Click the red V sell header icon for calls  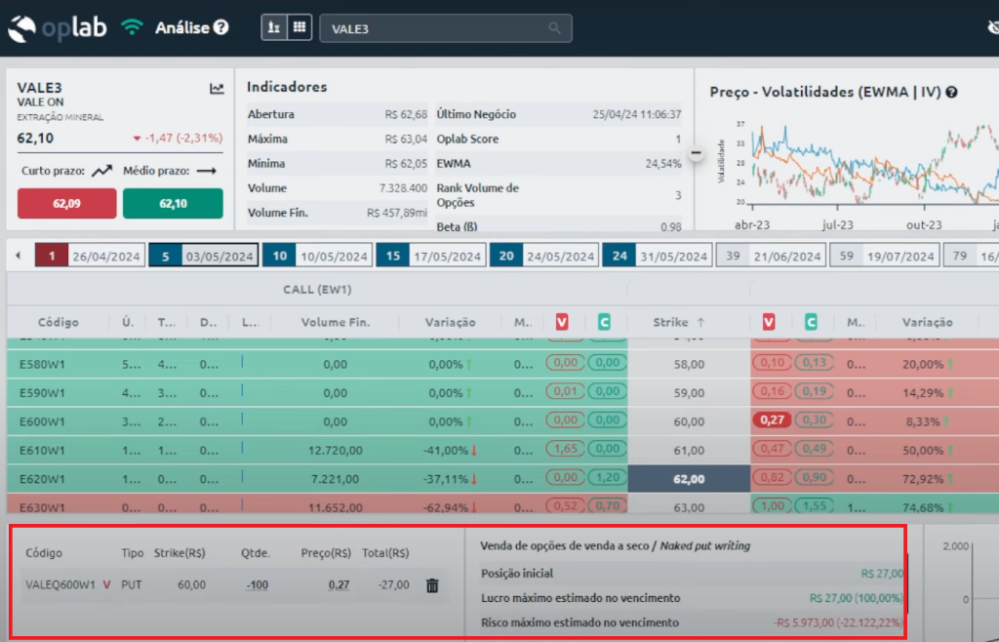[561, 322]
